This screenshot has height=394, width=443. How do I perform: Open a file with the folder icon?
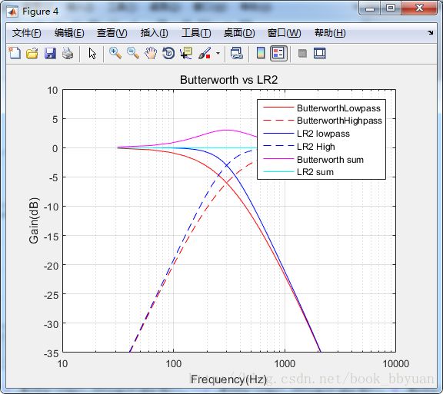click(32, 53)
